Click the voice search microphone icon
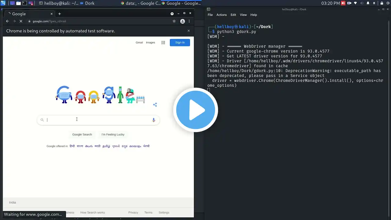The height and width of the screenshot is (220, 391). click(154, 120)
